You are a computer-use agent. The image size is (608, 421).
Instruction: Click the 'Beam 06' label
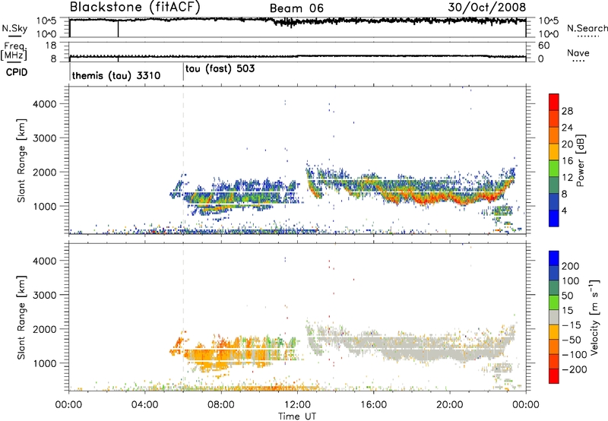pos(296,8)
